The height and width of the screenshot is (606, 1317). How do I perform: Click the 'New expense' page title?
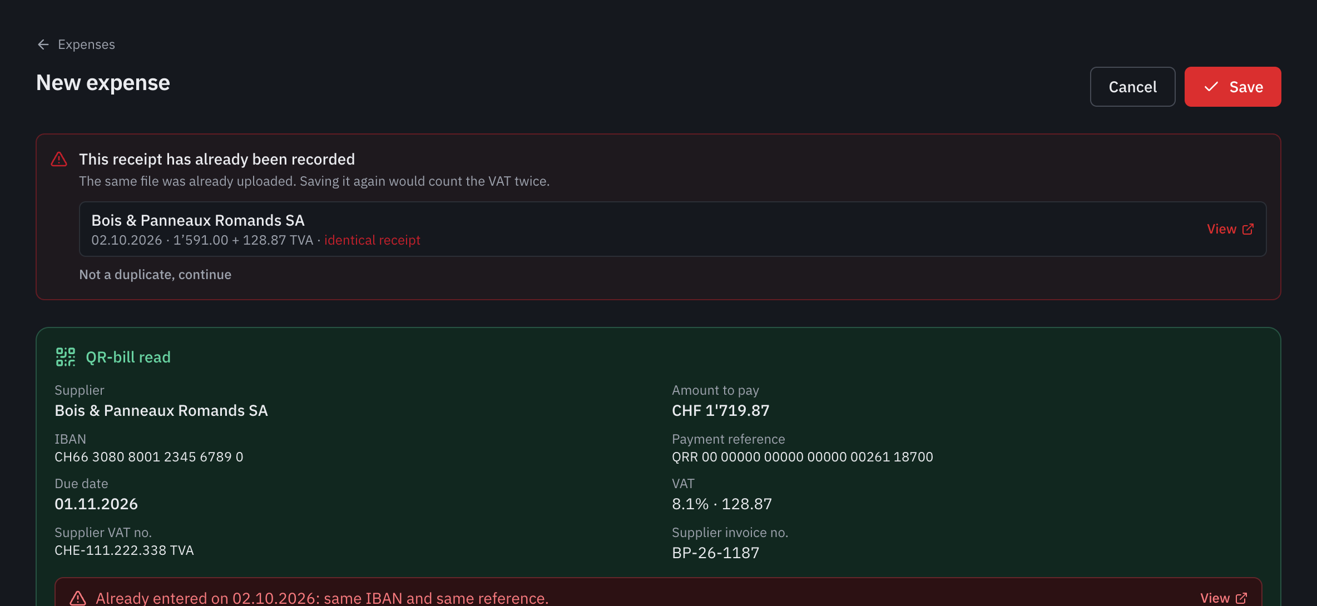103,83
